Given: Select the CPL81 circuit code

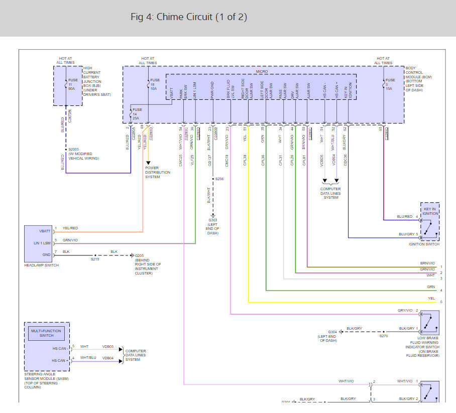Looking at the screenshot, I should pyautogui.click(x=304, y=160).
